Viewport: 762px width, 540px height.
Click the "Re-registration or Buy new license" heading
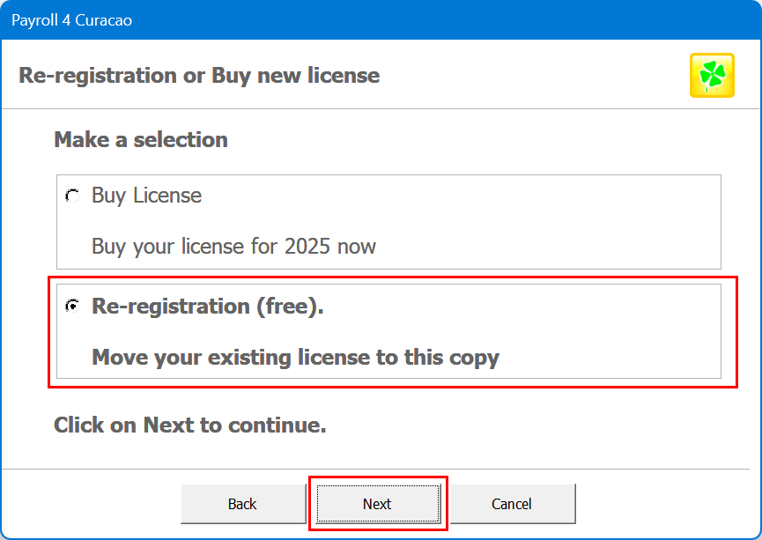(x=199, y=76)
